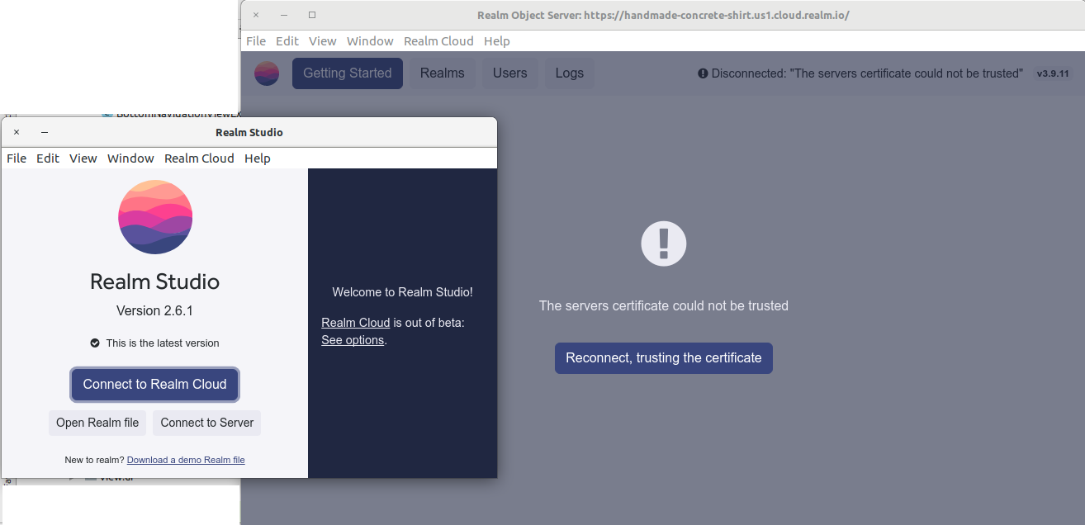Screen dimensions: 1085x525
Task: Follow Download a demo Realm file link
Action: pyautogui.click(x=186, y=460)
